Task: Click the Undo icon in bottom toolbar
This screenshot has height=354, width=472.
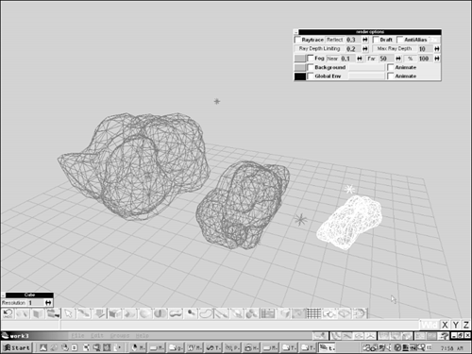Action: pyautogui.click(x=8, y=313)
